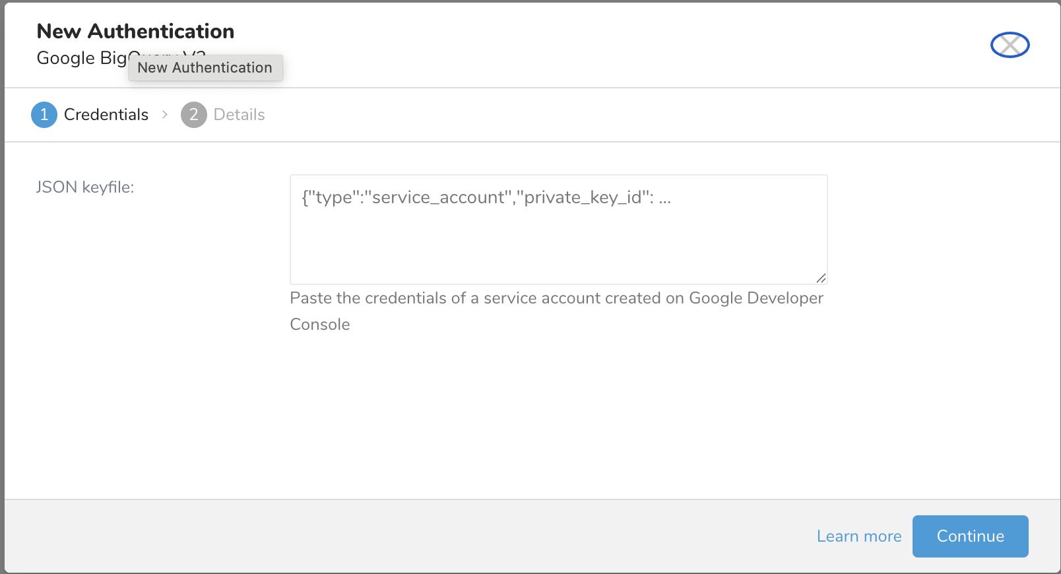This screenshot has width=1061, height=574.
Task: Click the New Authentication dialog heading
Action: (135, 31)
